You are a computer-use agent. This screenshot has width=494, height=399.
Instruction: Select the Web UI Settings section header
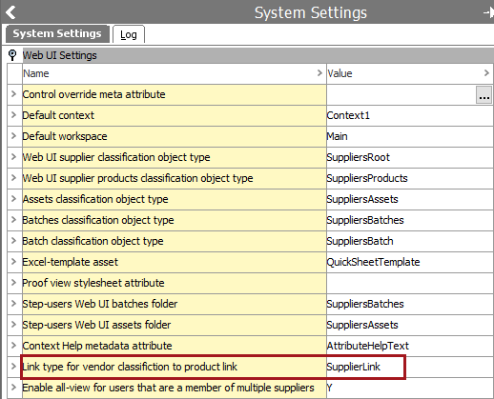tap(257, 55)
